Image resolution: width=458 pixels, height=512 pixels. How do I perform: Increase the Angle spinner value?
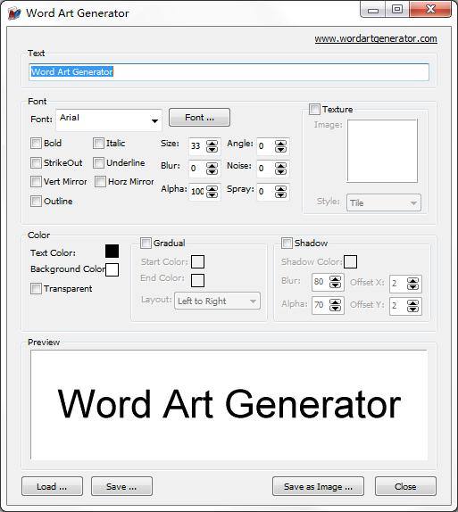[x=280, y=143]
